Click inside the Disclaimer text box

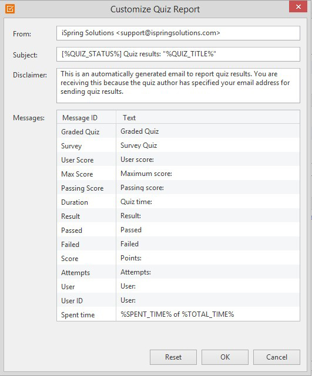tap(178, 86)
